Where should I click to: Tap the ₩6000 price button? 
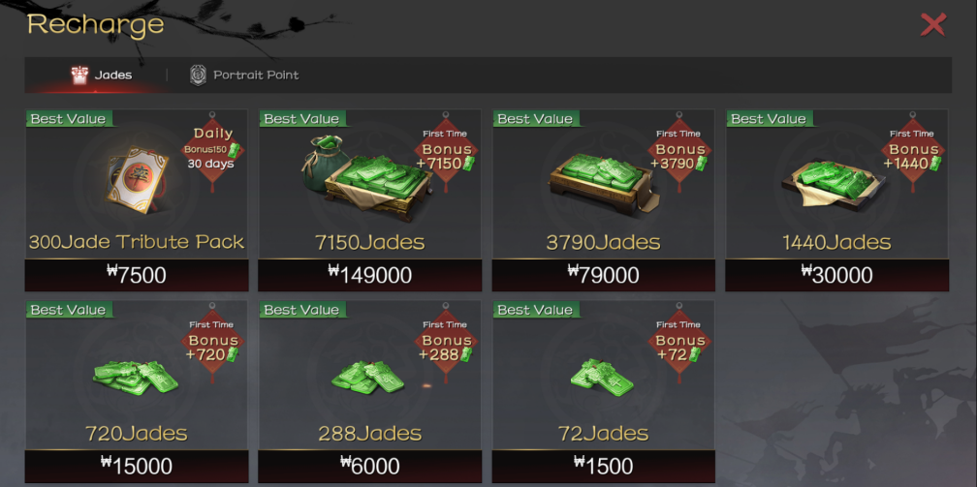click(x=370, y=466)
